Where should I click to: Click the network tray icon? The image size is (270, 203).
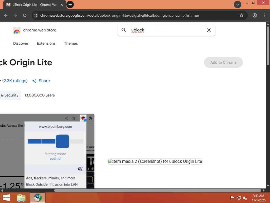[x=239, y=198]
